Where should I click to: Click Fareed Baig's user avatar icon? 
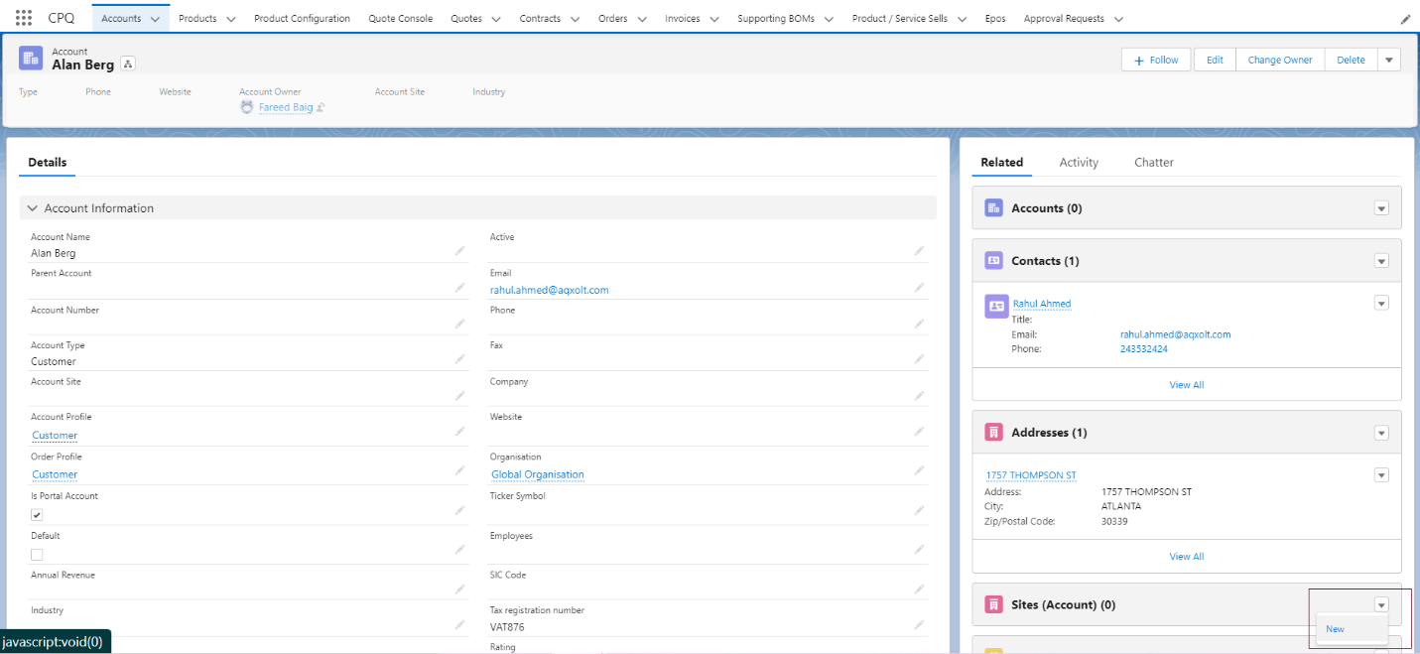coord(246,106)
